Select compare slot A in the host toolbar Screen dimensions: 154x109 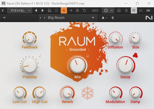point(64,10)
